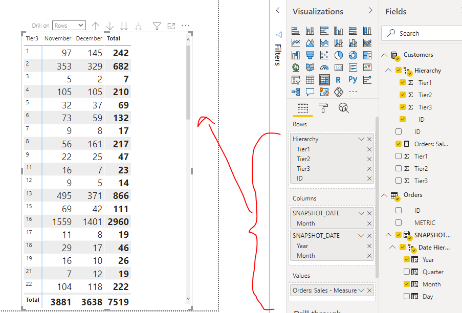462x313 pixels.
Task: Collapse the Customers table in Fields
Action: [384, 55]
